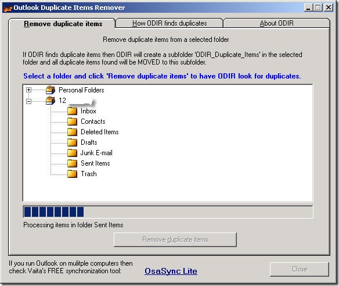Click the data file icon beside '12'
The image size is (339, 286).
click(x=51, y=101)
